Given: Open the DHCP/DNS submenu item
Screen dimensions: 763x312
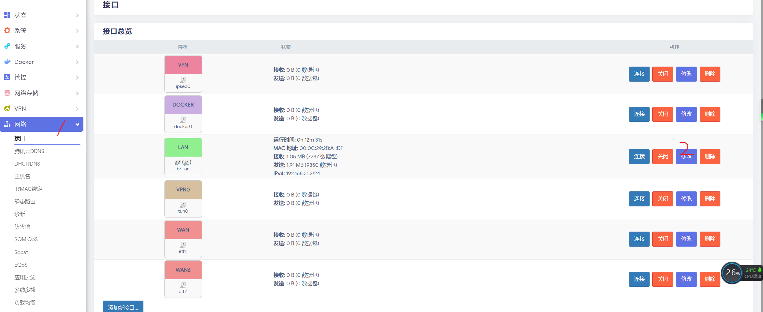Looking at the screenshot, I should click(27, 164).
